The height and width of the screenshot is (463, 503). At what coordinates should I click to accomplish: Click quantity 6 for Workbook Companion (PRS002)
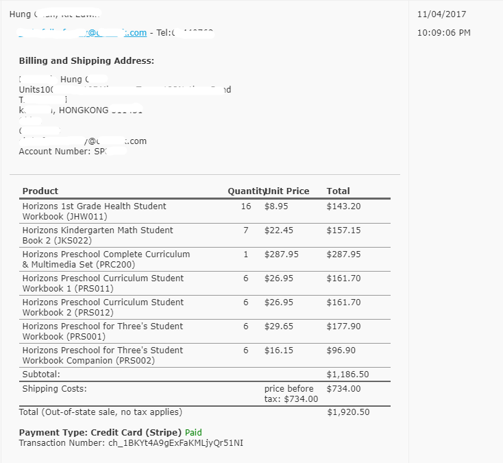(246, 351)
